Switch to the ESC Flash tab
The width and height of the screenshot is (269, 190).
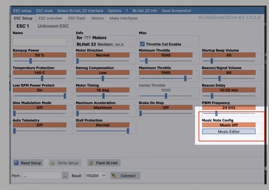pyautogui.click(x=77, y=18)
